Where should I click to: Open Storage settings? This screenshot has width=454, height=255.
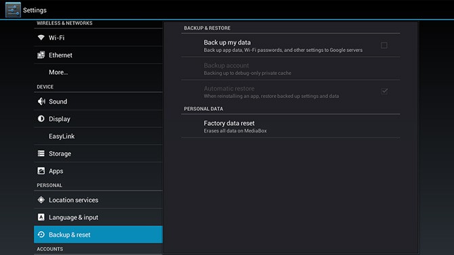[98, 154]
